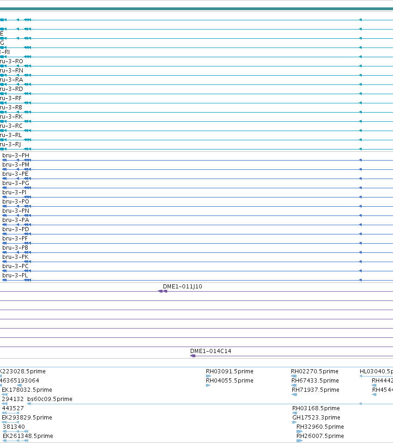Click the RH32960.5prime arrow glyph

tap(299, 431)
